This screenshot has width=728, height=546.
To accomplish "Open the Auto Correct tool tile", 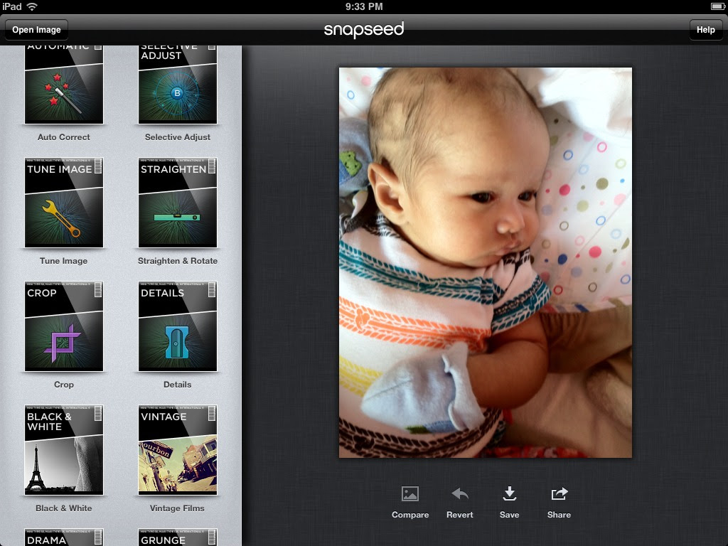I will coord(63,85).
